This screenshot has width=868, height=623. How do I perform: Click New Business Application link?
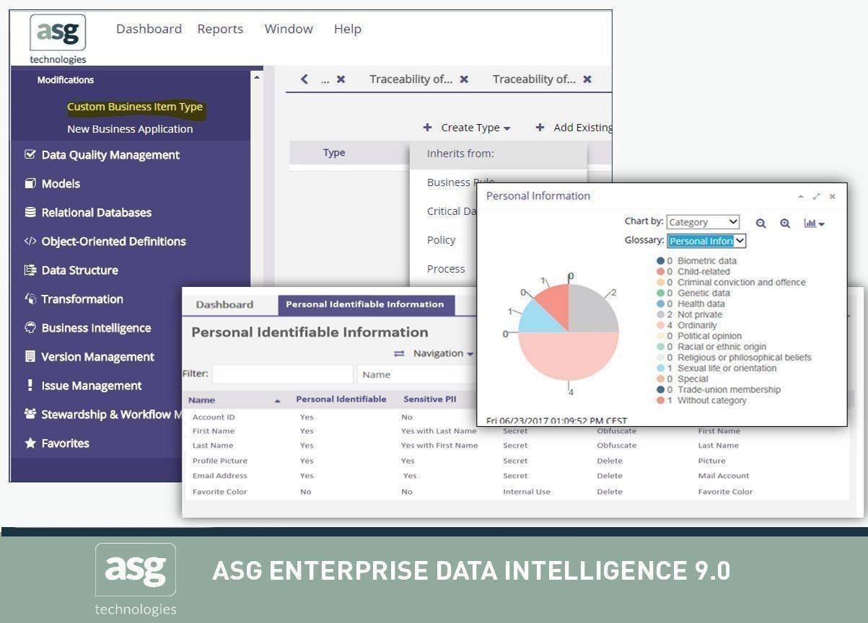pyautogui.click(x=130, y=129)
